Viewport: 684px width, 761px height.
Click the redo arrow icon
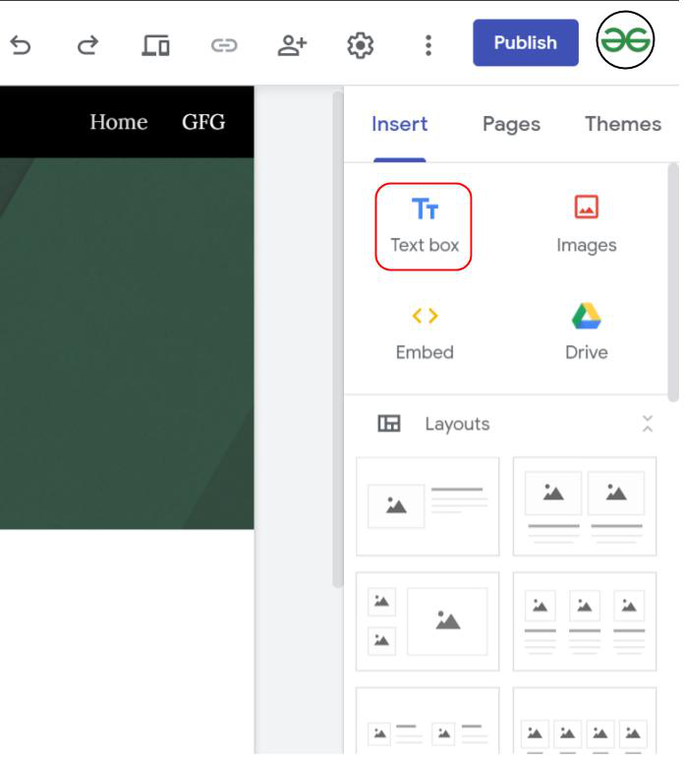click(x=87, y=45)
